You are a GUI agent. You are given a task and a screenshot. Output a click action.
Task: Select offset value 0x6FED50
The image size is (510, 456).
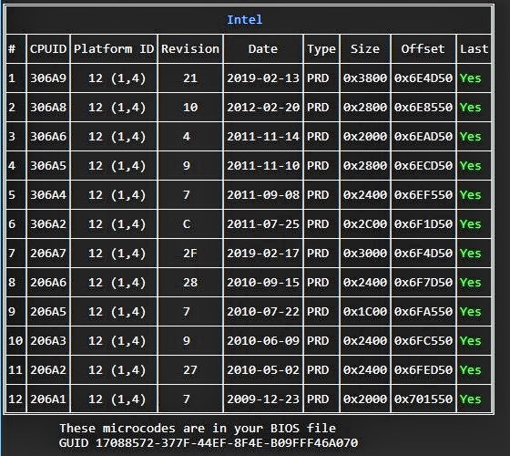coord(423,370)
